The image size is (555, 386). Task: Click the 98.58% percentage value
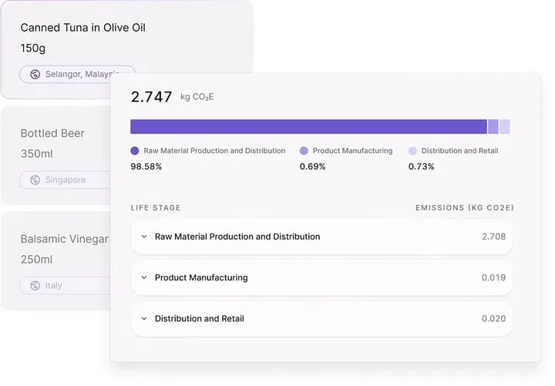tap(146, 166)
